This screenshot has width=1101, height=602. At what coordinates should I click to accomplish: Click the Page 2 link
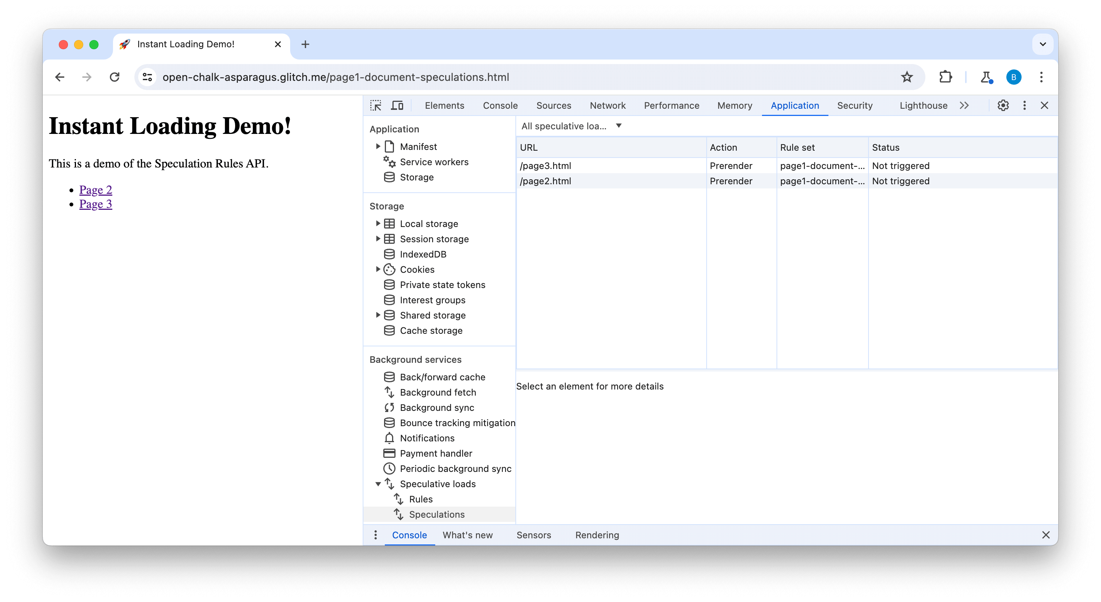(x=95, y=189)
